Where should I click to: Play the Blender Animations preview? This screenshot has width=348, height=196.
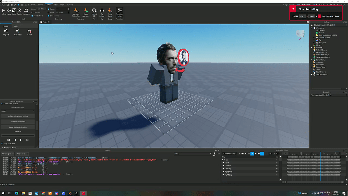click(21, 140)
